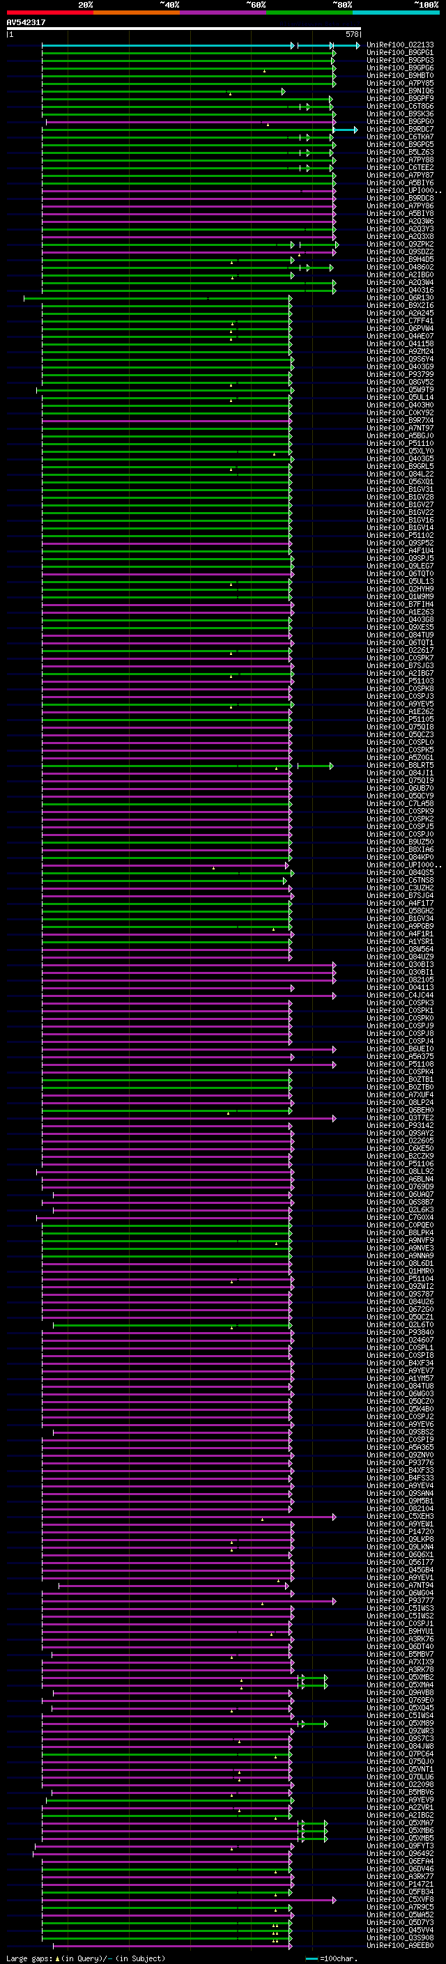The width and height of the screenshot is (446, 1964).
Task: Select the UniRef100_C7G0X4 label
Action: 400,1218
